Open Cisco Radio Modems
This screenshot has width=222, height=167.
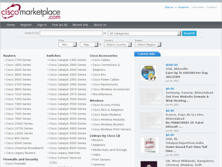[x=107, y=115]
